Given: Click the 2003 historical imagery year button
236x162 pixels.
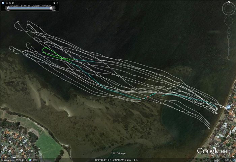Looking at the screenshot, I should click(x=35, y=160).
